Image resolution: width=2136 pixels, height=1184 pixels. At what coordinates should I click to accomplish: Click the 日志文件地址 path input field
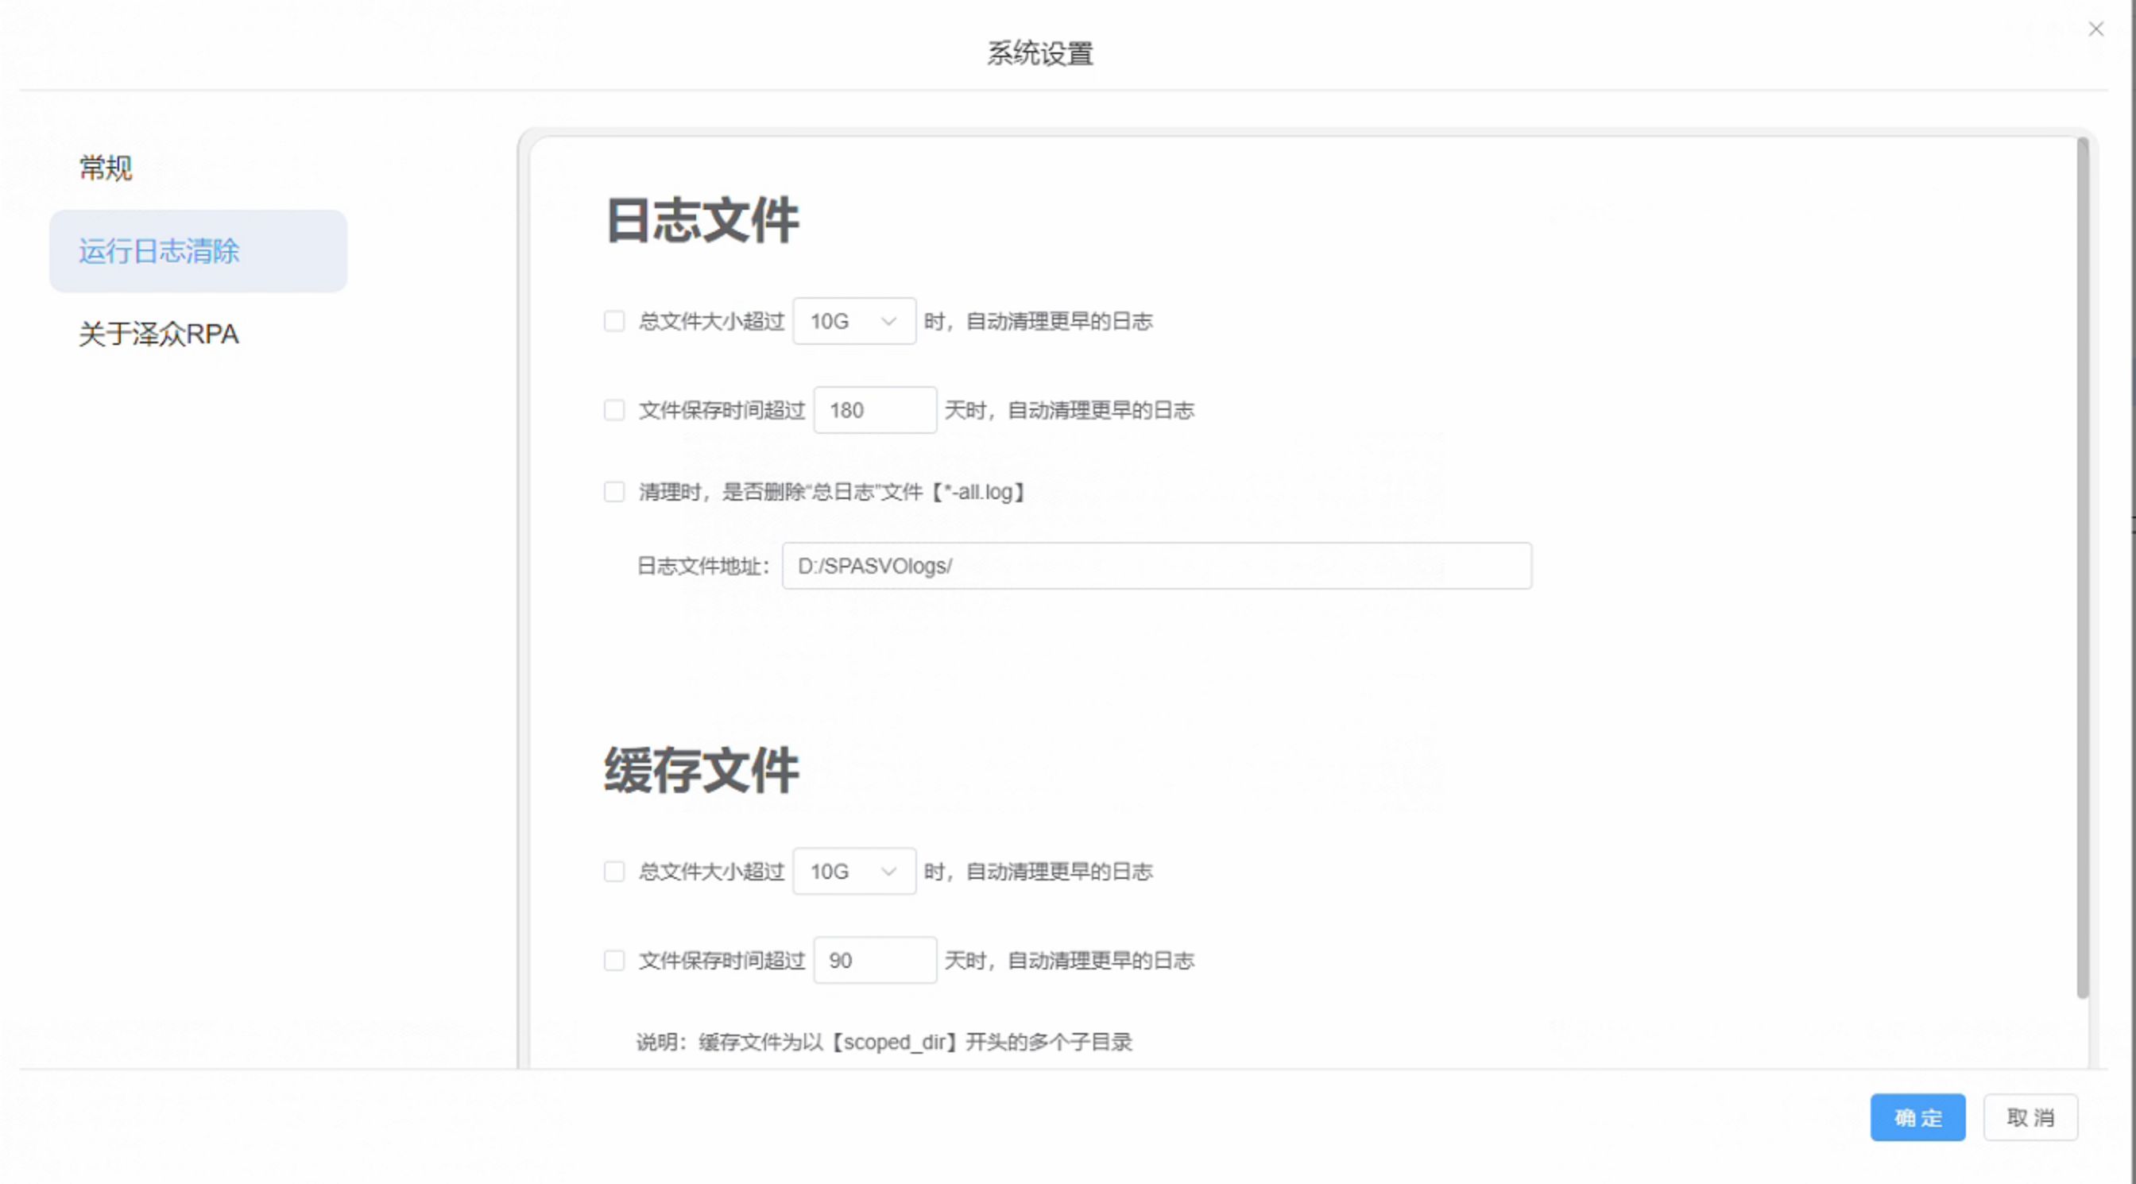pyautogui.click(x=1156, y=567)
